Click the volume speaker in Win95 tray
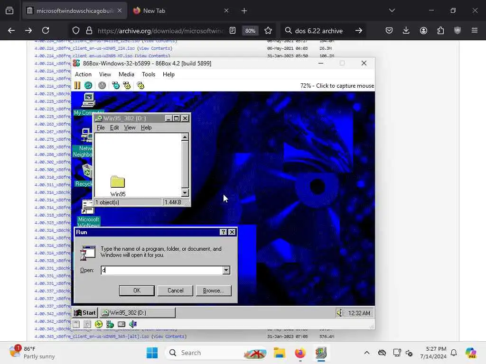 click(340, 313)
